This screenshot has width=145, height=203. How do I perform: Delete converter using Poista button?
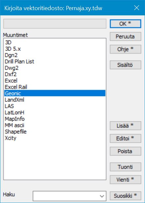point(125,151)
